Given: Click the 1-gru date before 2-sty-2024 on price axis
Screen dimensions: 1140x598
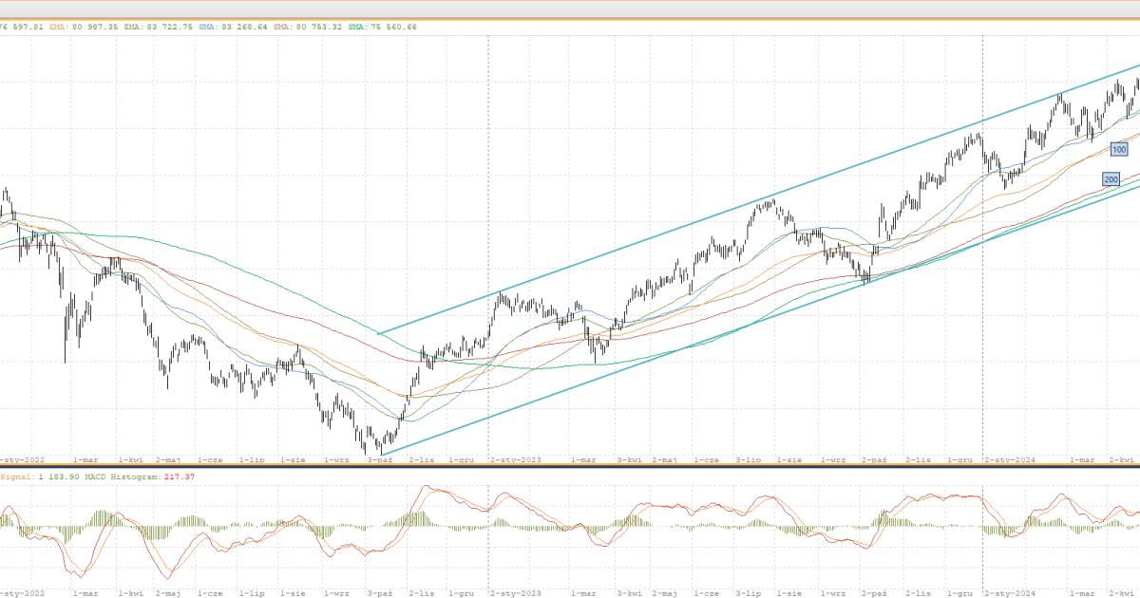Looking at the screenshot, I should [963, 459].
